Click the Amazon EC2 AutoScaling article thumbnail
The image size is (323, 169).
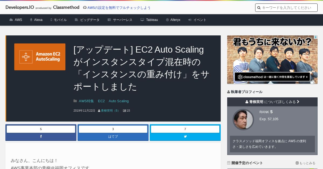[x=40, y=57]
